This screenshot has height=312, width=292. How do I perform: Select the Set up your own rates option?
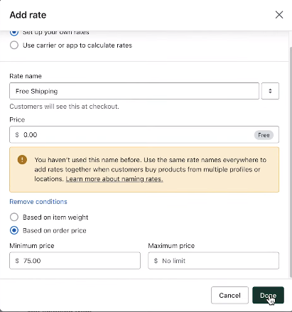[x=14, y=33]
